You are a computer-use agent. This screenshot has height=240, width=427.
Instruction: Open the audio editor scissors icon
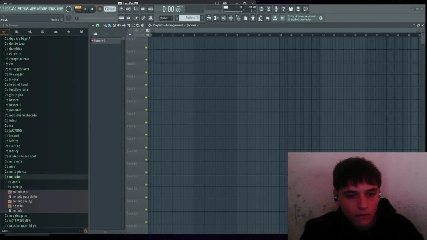(269, 9)
